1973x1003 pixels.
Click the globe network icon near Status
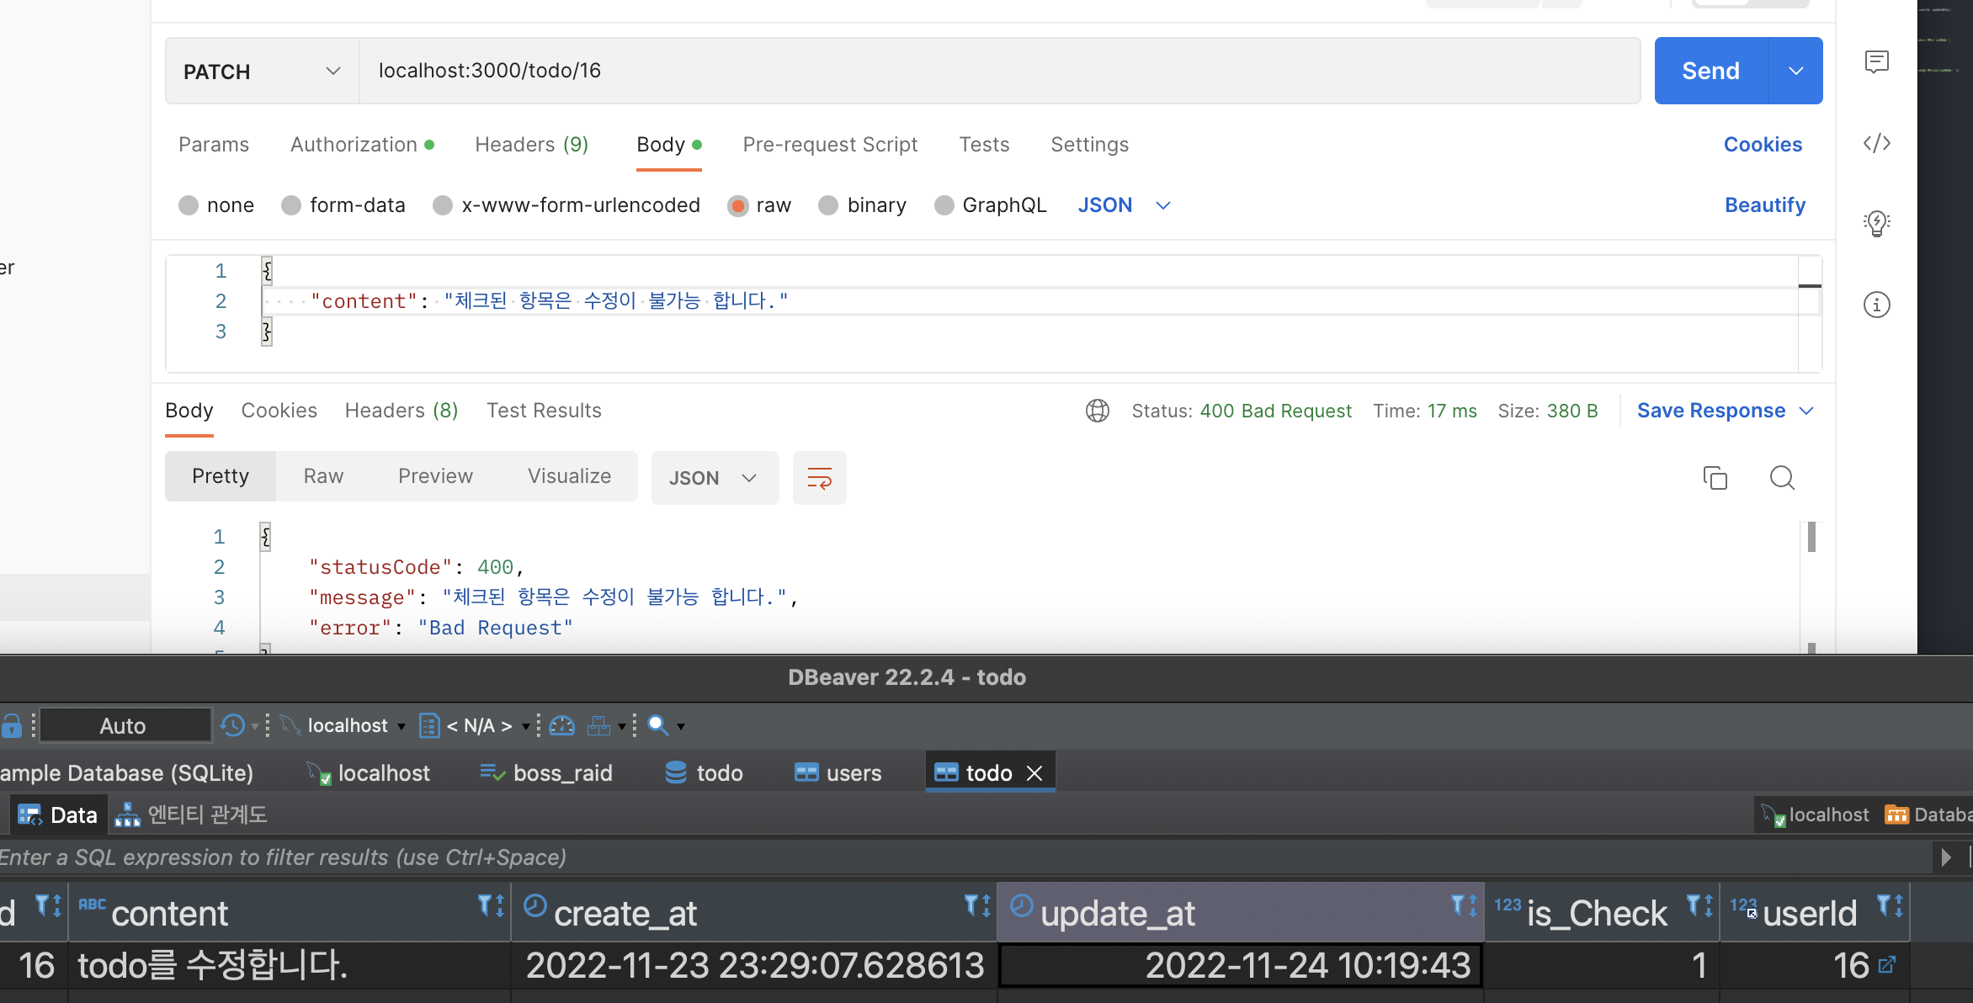[x=1097, y=411]
